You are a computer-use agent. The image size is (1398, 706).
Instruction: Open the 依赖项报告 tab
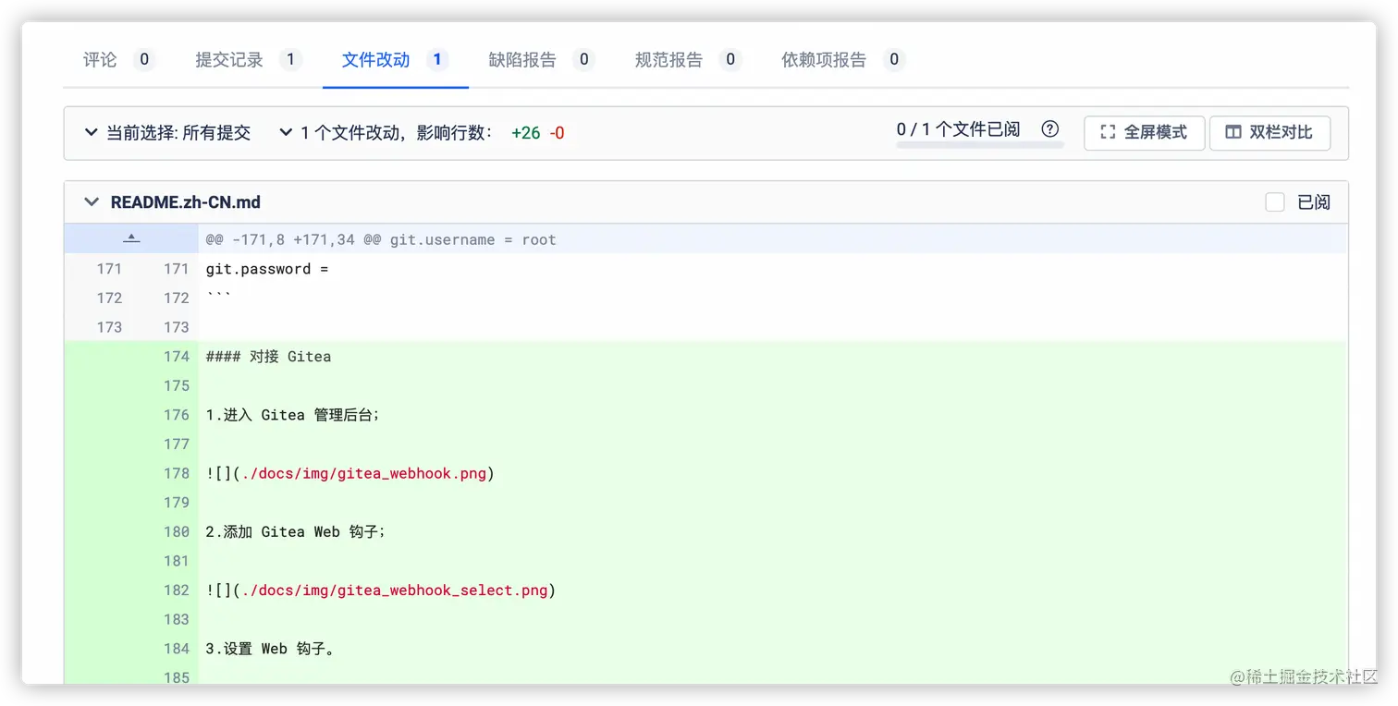coord(842,60)
